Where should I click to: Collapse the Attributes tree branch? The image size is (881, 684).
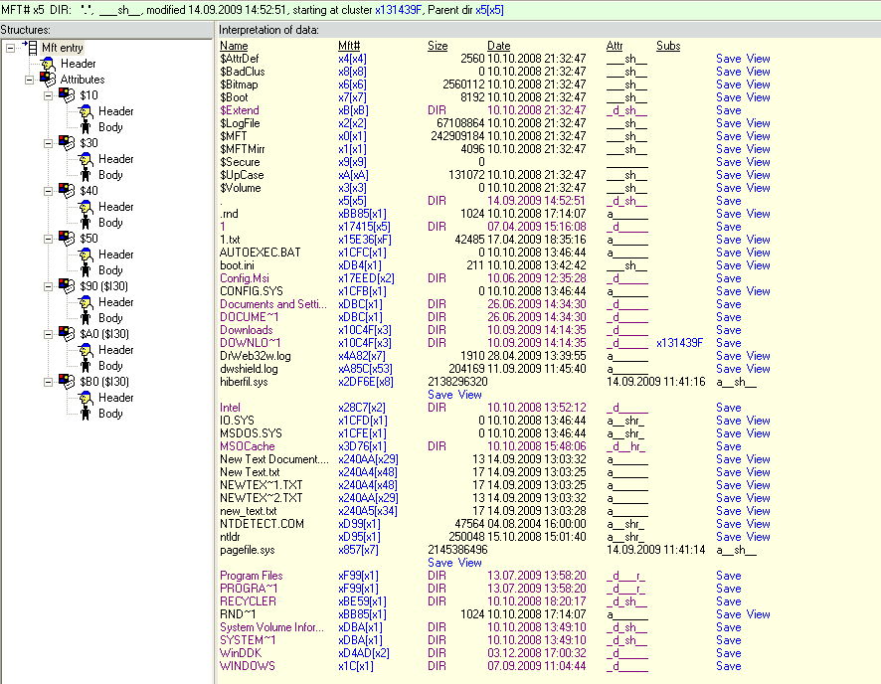coord(30,80)
